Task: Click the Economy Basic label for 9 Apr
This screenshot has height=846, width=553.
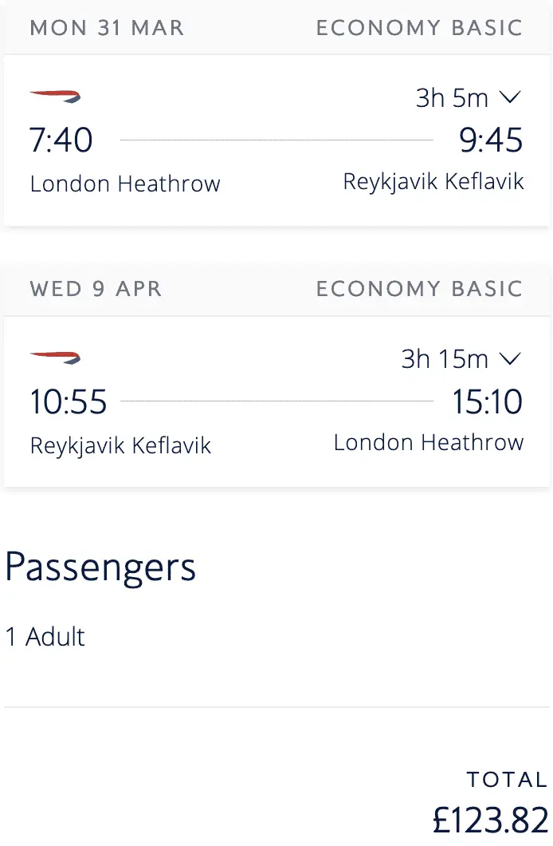Action: [x=419, y=288]
